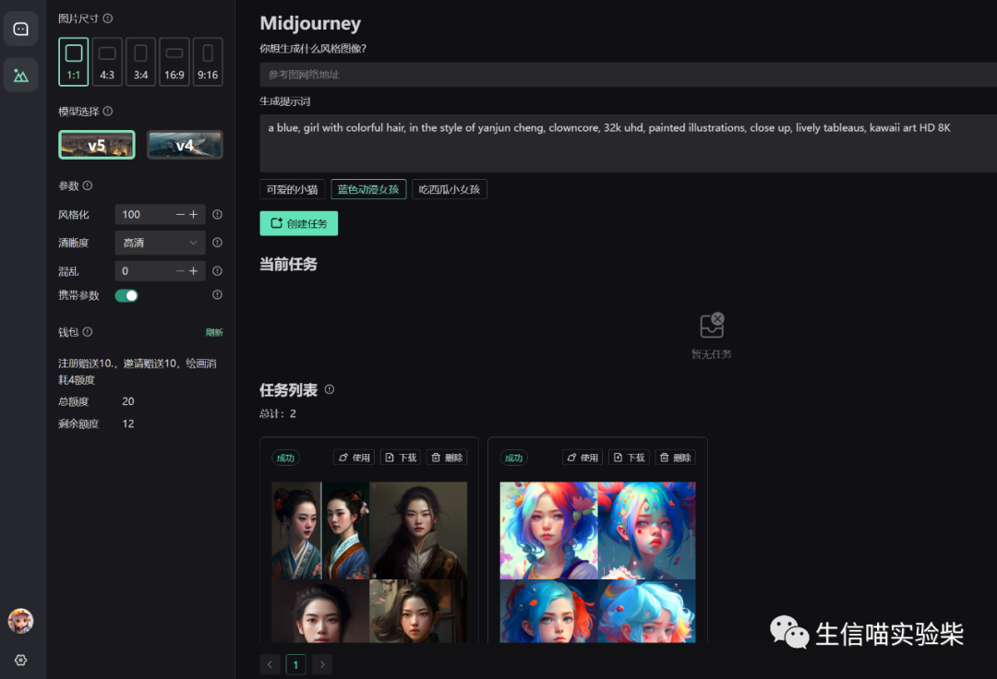Open the chat icon in left sidebar
The height and width of the screenshot is (679, 997).
20,29
